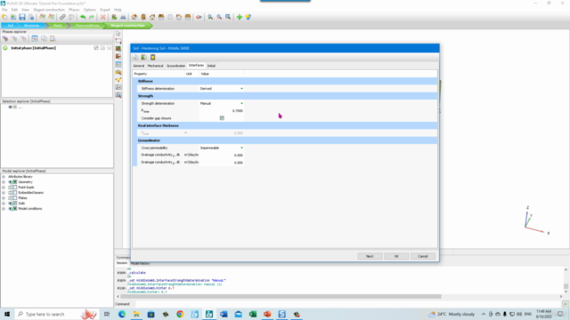Toggle the Point loads checkbox in Model explorer
This screenshot has width=570, height=320.
click(15, 188)
